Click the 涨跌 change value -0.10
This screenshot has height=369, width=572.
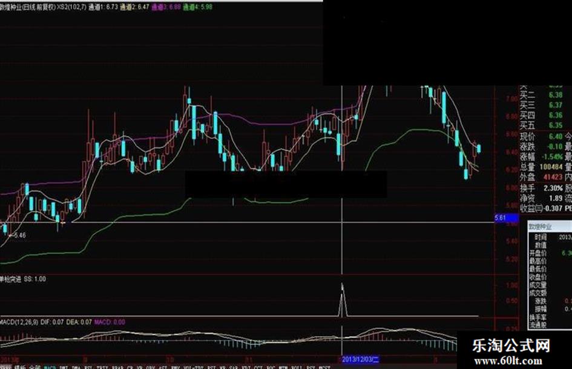(x=555, y=147)
